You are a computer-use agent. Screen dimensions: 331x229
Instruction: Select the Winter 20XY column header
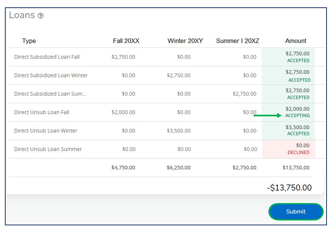(185, 41)
